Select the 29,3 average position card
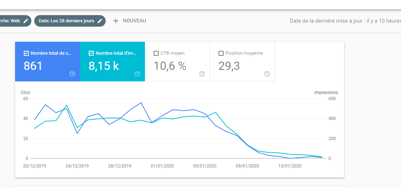 tap(242, 62)
